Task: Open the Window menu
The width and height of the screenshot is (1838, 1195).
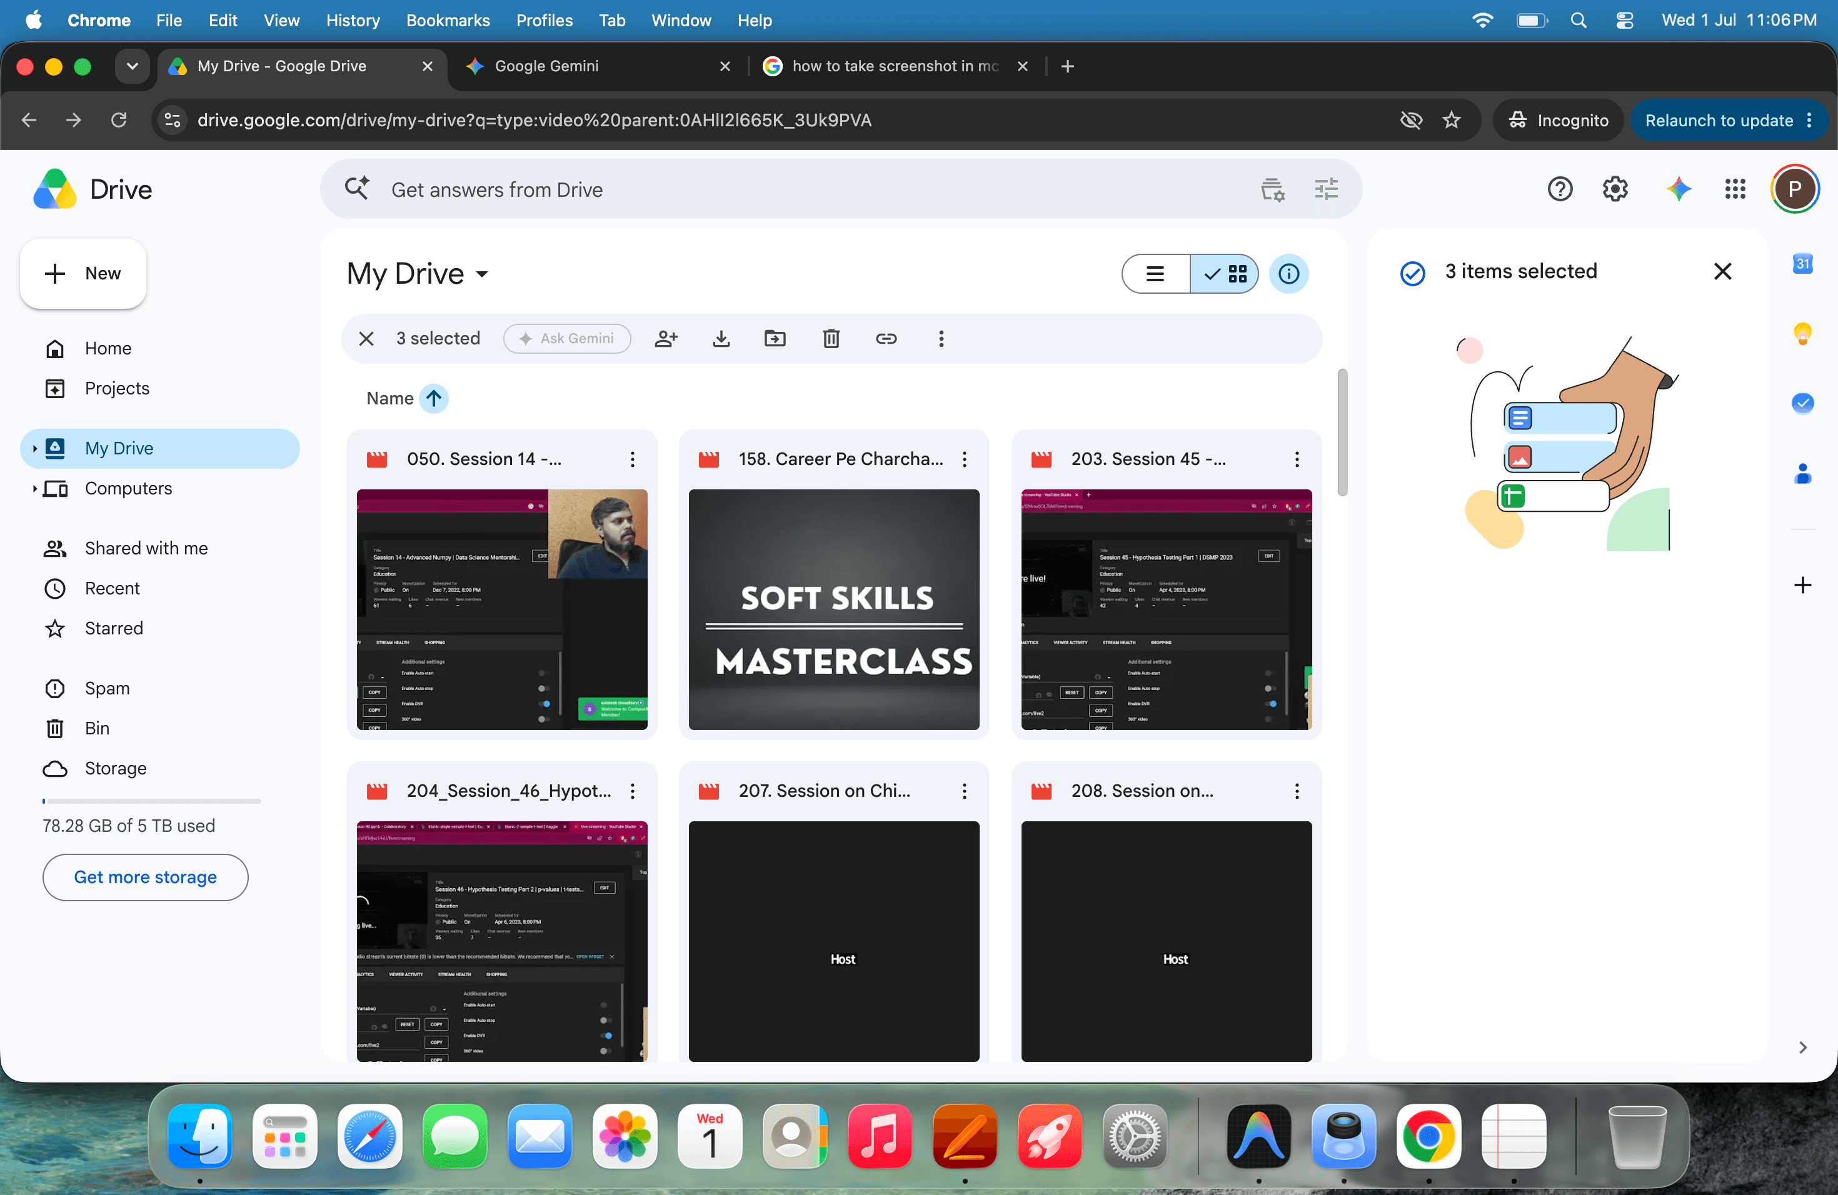Action: tap(680, 20)
